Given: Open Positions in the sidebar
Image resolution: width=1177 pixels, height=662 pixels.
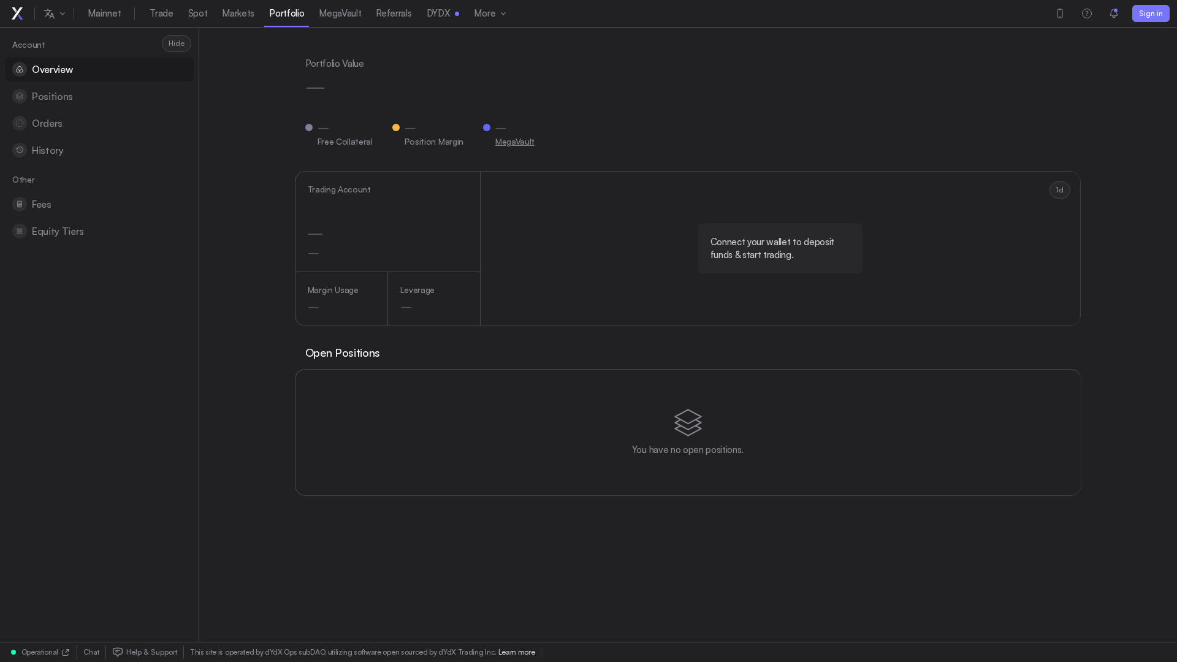Looking at the screenshot, I should coord(99,96).
